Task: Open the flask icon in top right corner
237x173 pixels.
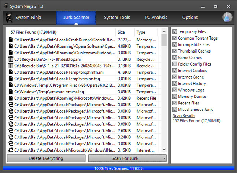Action: coord(227,17)
